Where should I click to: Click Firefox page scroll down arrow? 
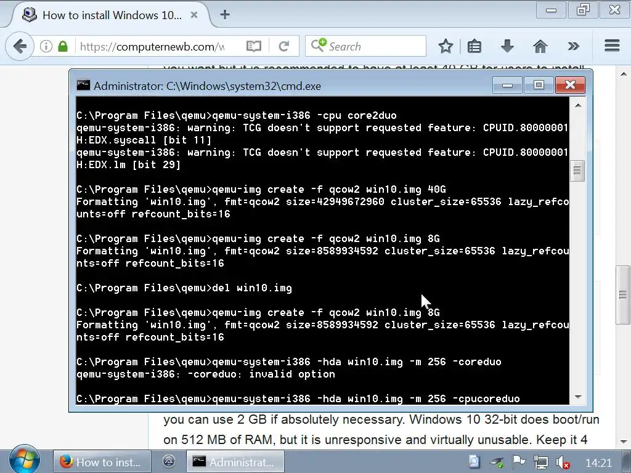[624, 441]
